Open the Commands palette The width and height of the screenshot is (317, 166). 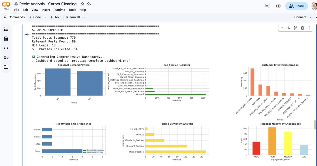click(x=14, y=17)
